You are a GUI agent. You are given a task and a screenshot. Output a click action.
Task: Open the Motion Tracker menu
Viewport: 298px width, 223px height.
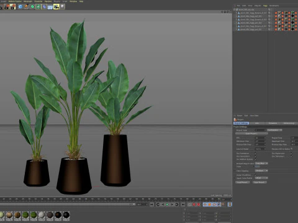(15, 1)
